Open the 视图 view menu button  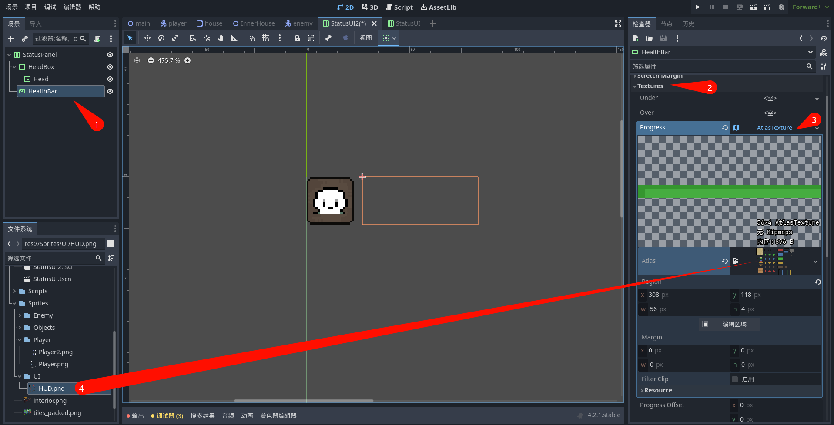[365, 38]
